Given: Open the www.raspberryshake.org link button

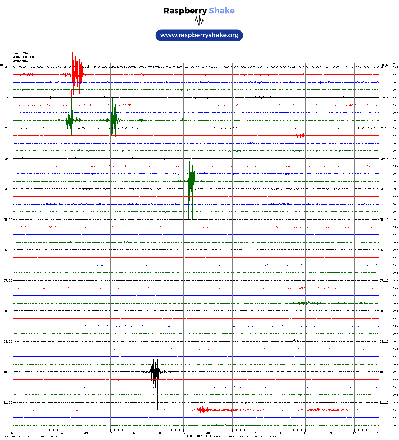Looking at the screenshot, I should point(199,35).
